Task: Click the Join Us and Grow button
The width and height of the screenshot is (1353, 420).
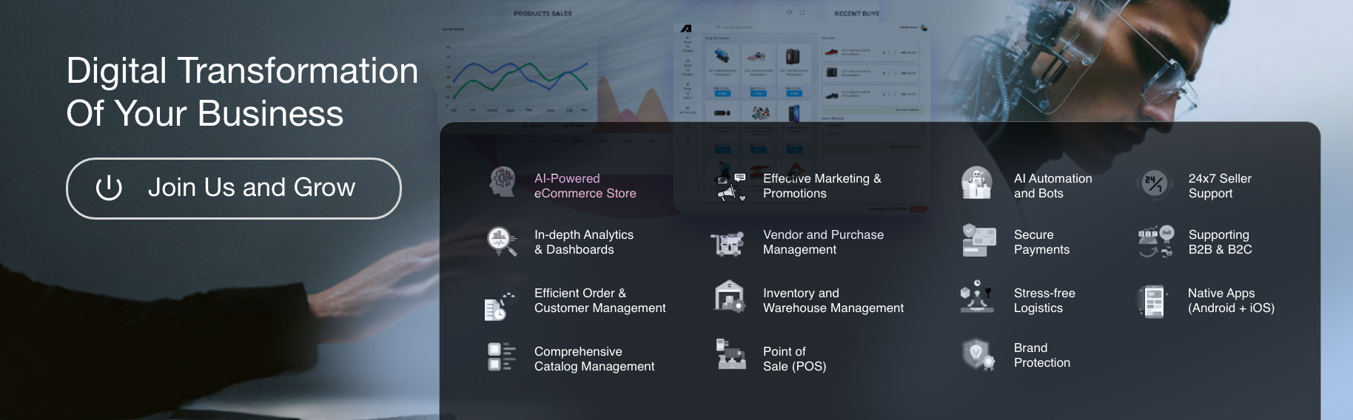Action: [234, 189]
